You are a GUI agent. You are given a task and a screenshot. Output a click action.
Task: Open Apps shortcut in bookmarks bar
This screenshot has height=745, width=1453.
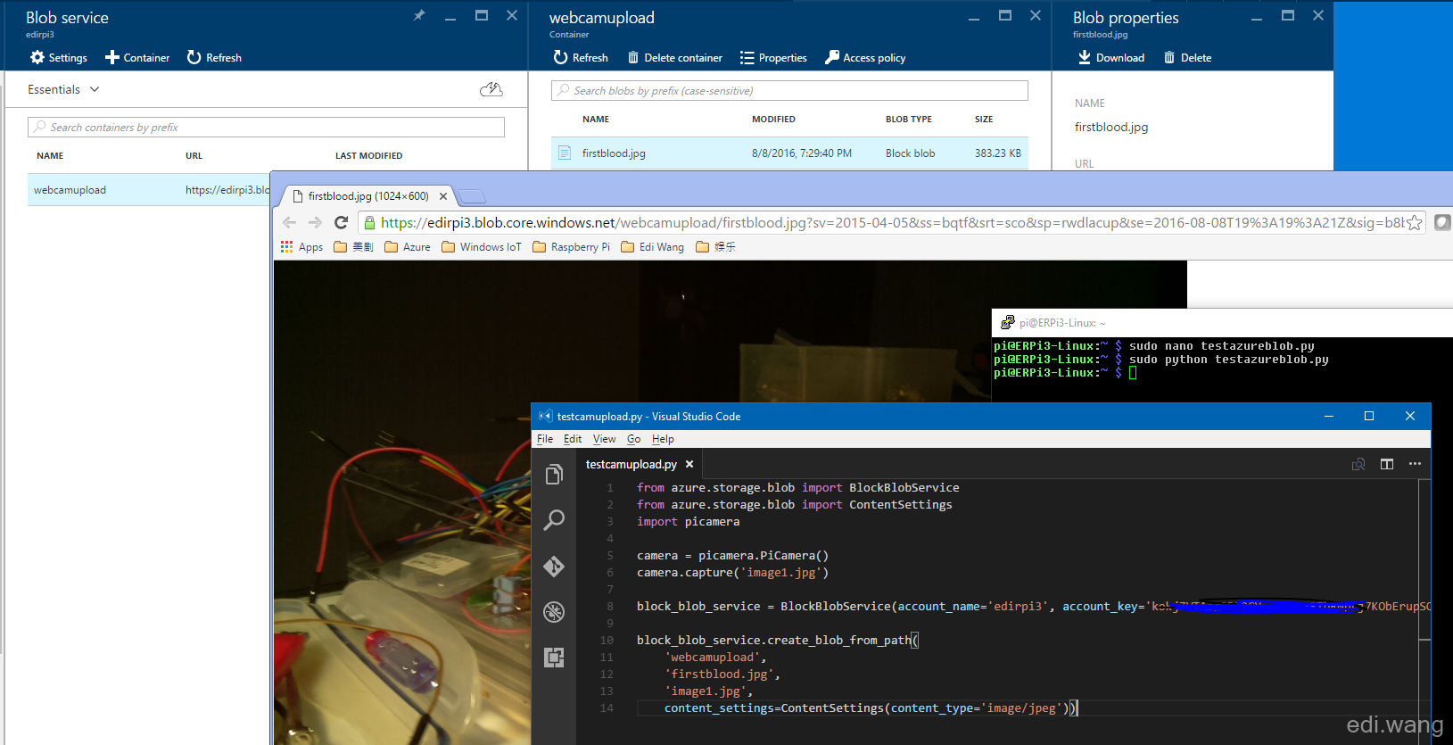click(301, 247)
